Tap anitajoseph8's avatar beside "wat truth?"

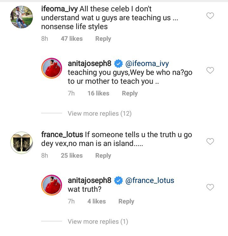pyautogui.click(x=52, y=184)
